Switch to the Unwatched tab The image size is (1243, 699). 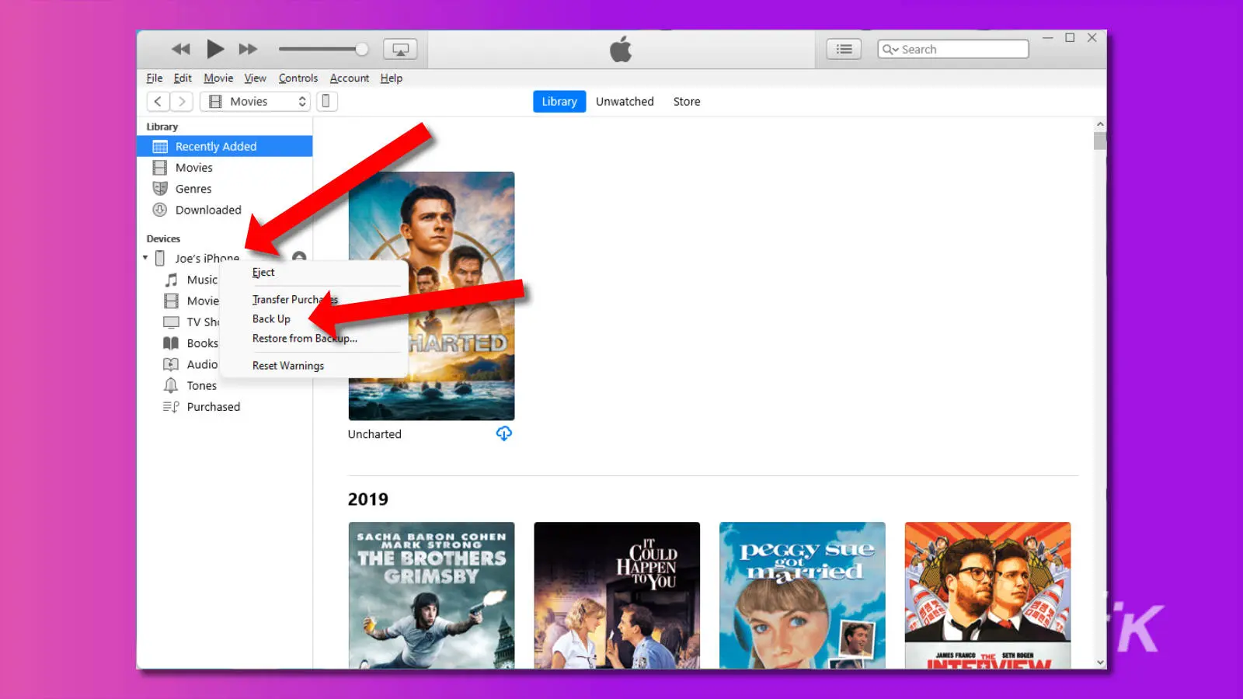pos(625,101)
